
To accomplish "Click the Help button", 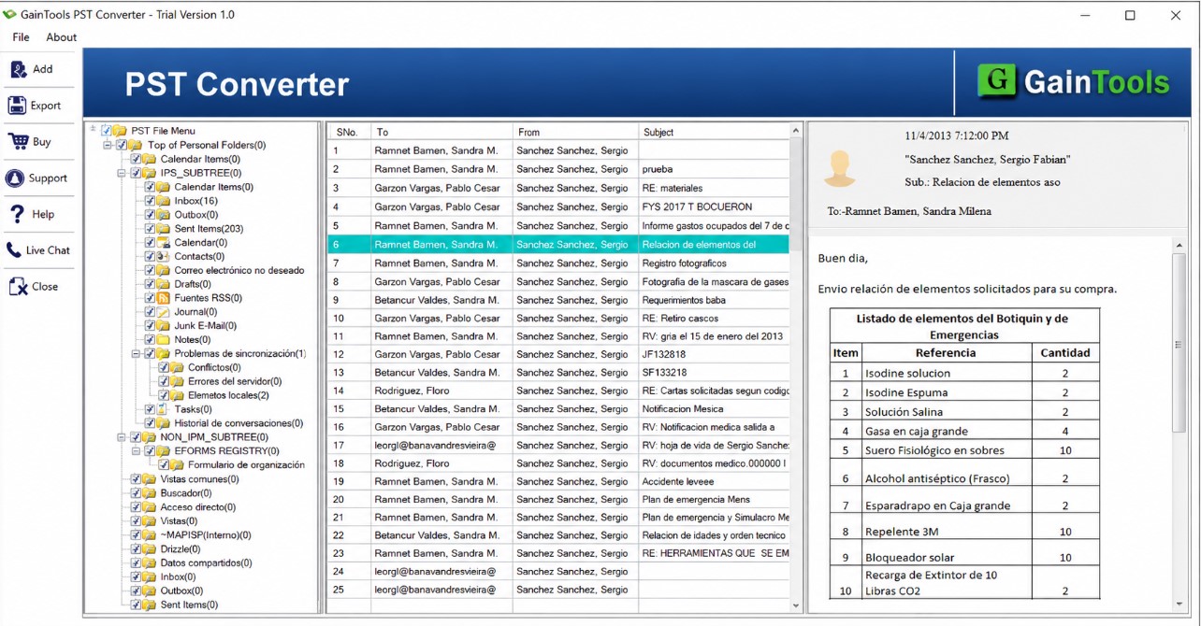I will pos(37,214).
